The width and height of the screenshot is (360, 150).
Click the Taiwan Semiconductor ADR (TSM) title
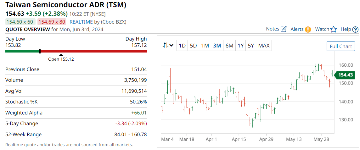point(66,5)
